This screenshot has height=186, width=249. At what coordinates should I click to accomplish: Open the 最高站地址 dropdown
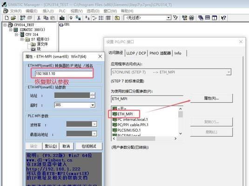(x=94, y=133)
